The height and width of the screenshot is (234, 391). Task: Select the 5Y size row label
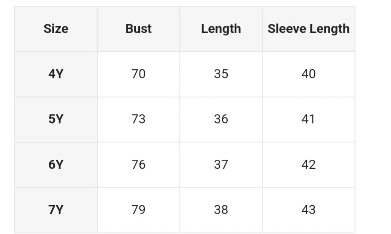[x=56, y=119]
